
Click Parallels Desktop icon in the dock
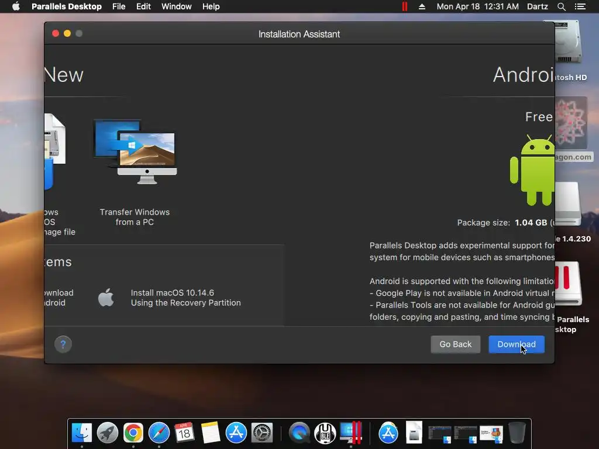click(351, 433)
